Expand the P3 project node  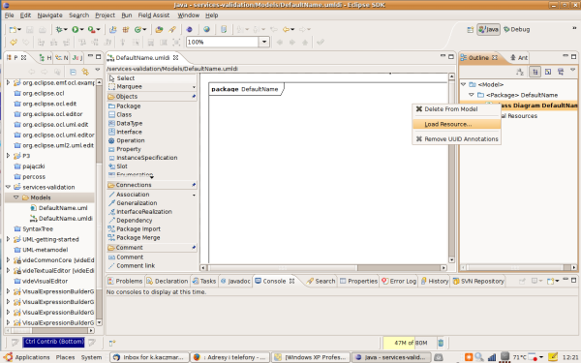8,156
